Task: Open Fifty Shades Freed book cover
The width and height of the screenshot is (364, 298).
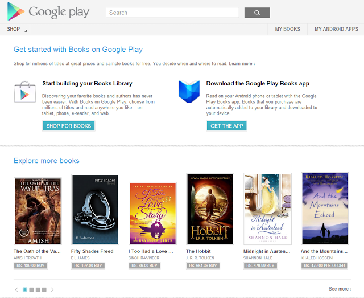Action: (95, 209)
